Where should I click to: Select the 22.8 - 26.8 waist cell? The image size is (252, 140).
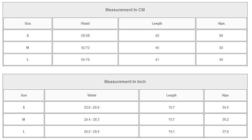[92, 107]
